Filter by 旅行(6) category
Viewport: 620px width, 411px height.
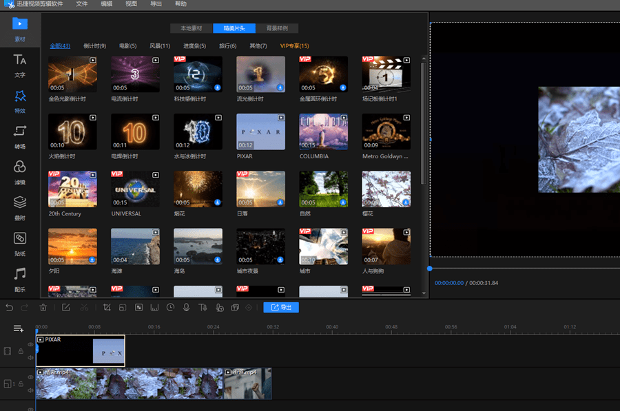click(x=228, y=46)
